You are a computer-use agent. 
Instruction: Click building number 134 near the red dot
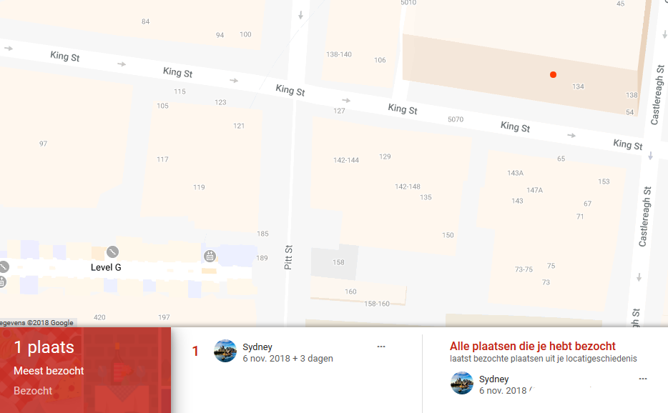coord(578,86)
